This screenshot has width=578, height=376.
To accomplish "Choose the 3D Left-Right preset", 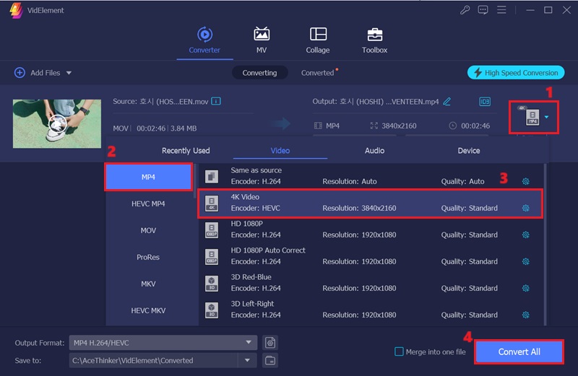I will pos(371,310).
